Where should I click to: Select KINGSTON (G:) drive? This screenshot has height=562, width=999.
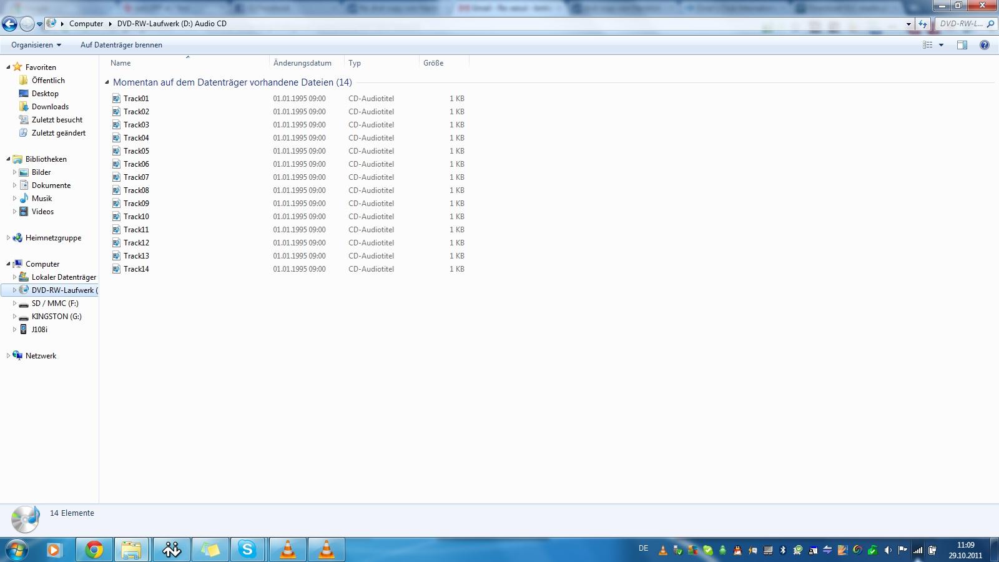tap(56, 317)
